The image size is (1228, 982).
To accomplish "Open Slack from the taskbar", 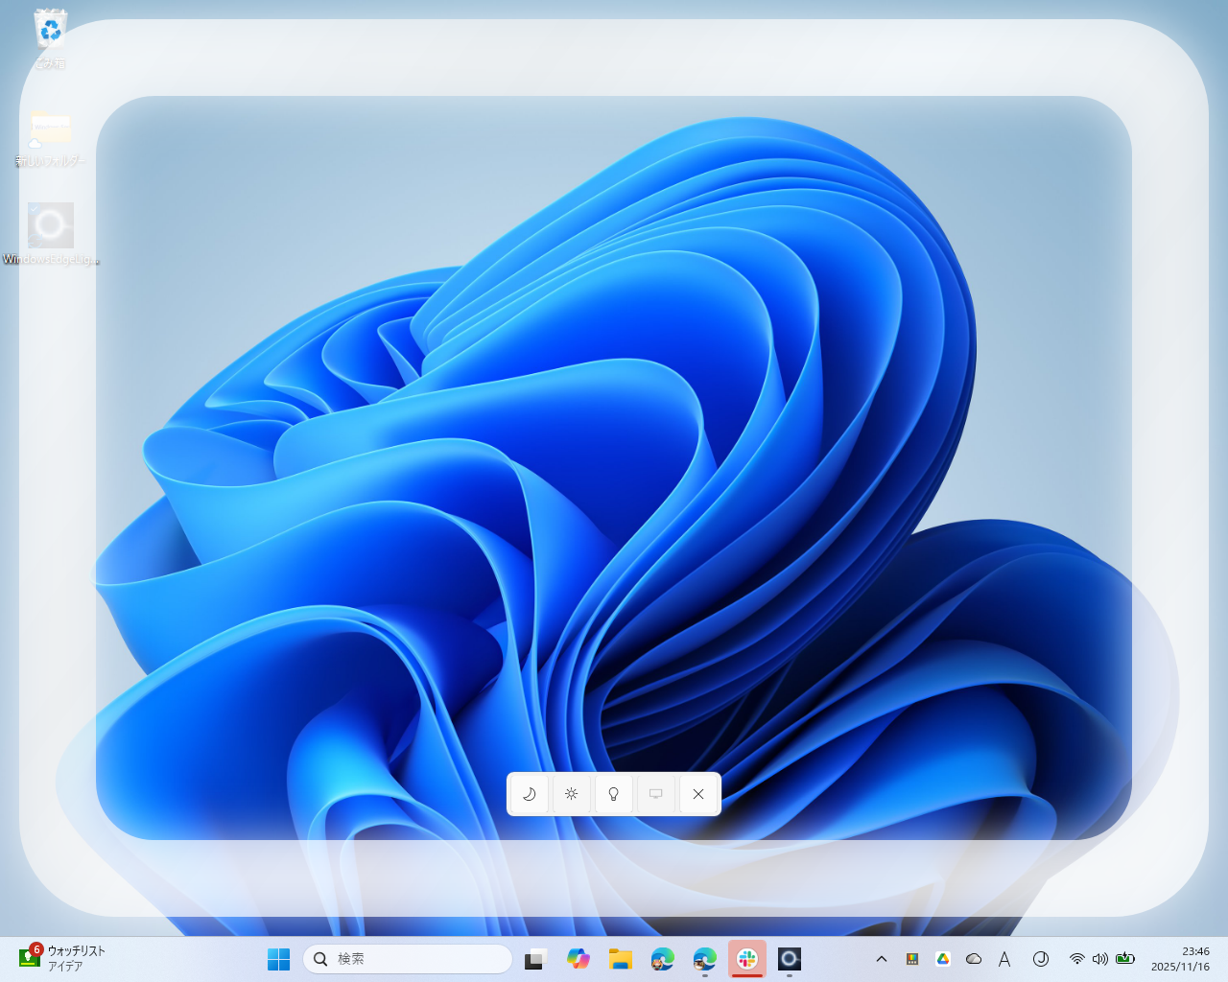I will click(x=747, y=958).
